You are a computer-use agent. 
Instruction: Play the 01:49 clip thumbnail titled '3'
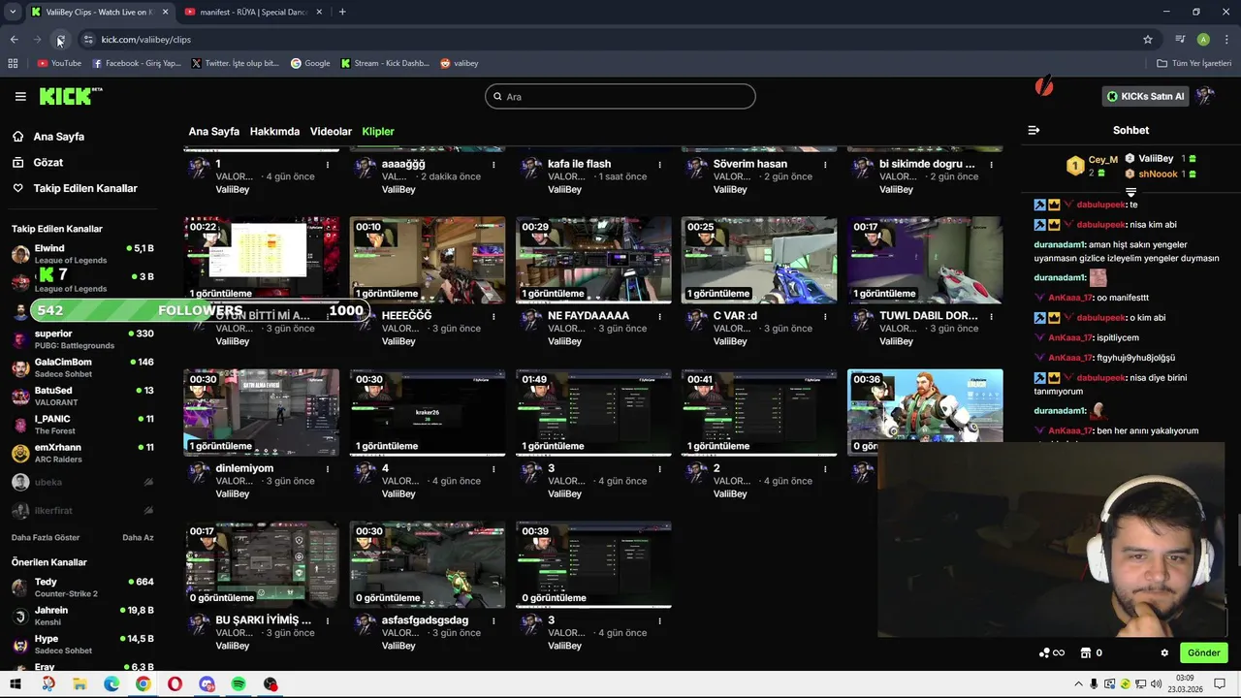(593, 412)
